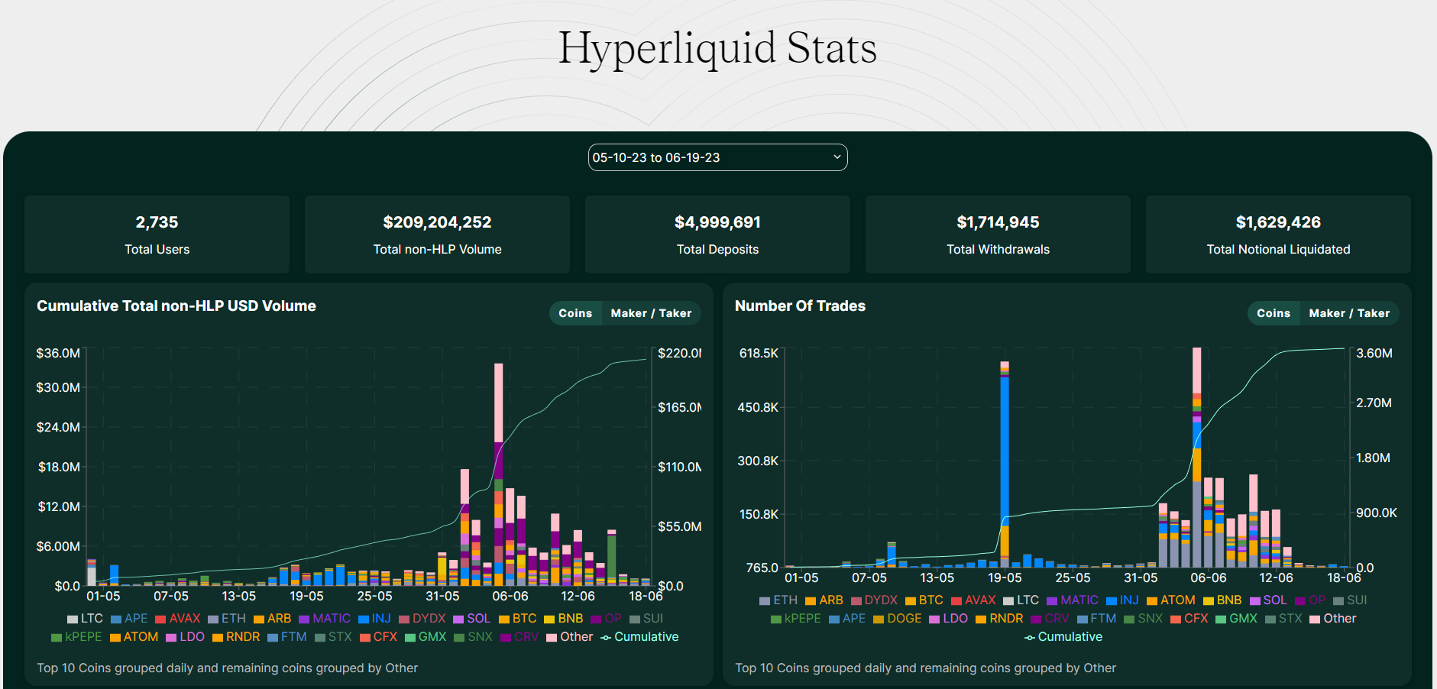Screen dimensions: 1437x689
Task: Click the SOL legend icon in volume legend
Action: pyautogui.click(x=459, y=619)
